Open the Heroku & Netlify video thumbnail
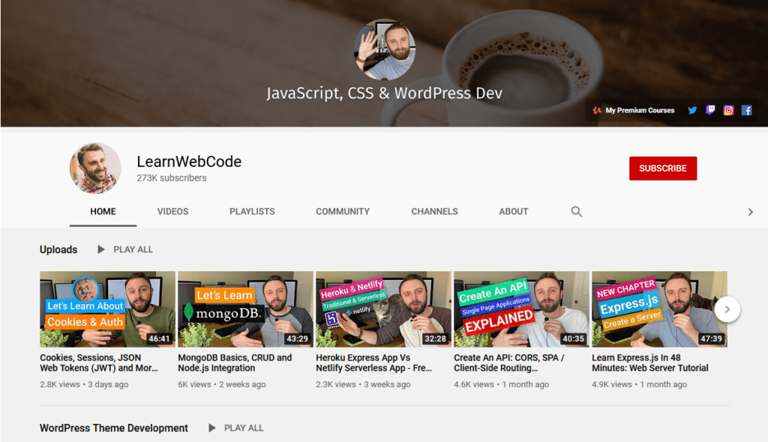This screenshot has width=768, height=442. click(383, 309)
